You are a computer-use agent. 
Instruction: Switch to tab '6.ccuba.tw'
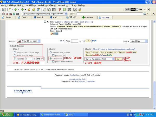[x=89, y=17]
